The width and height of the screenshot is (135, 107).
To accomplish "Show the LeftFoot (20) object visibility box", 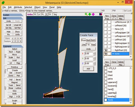I will [106, 40].
